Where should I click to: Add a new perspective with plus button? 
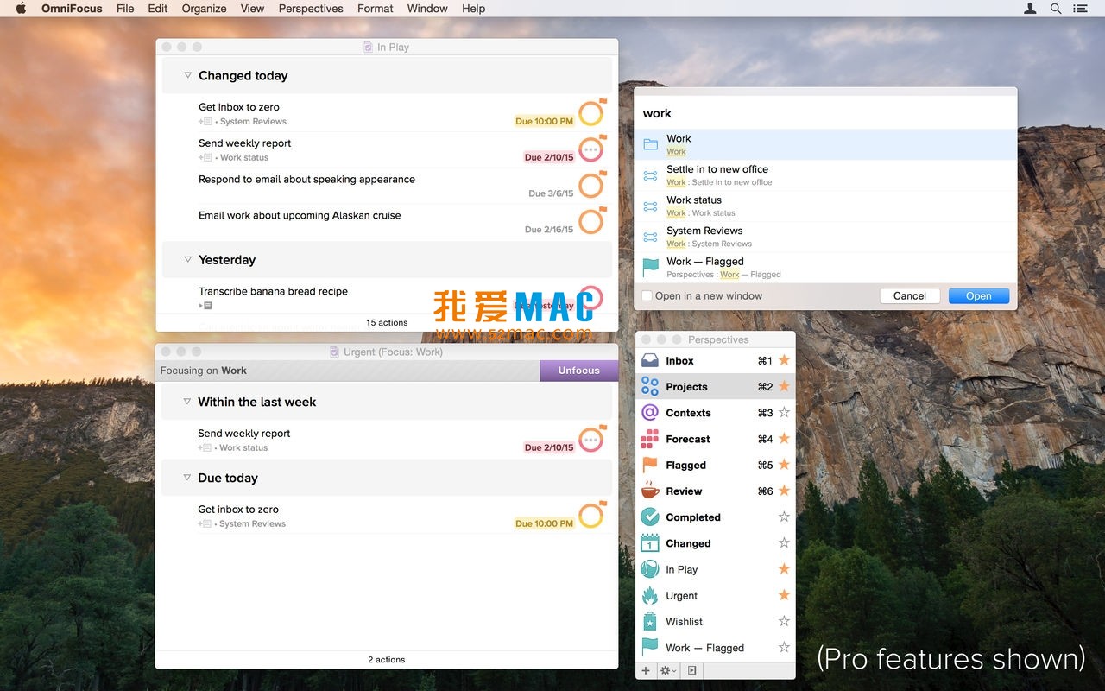click(x=646, y=670)
